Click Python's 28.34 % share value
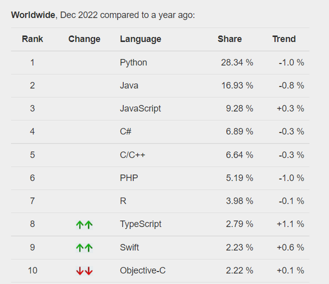Image resolution: width=329 pixels, height=284 pixels. coord(237,62)
